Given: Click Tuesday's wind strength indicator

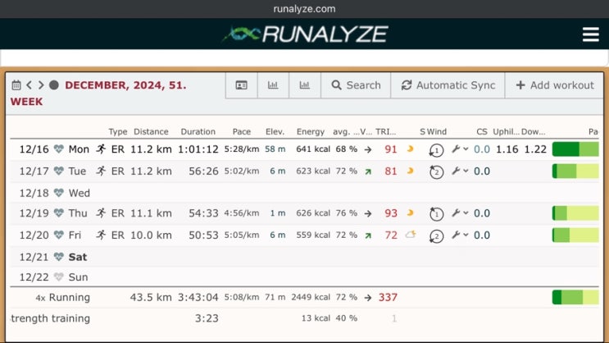Looking at the screenshot, I should point(436,171).
